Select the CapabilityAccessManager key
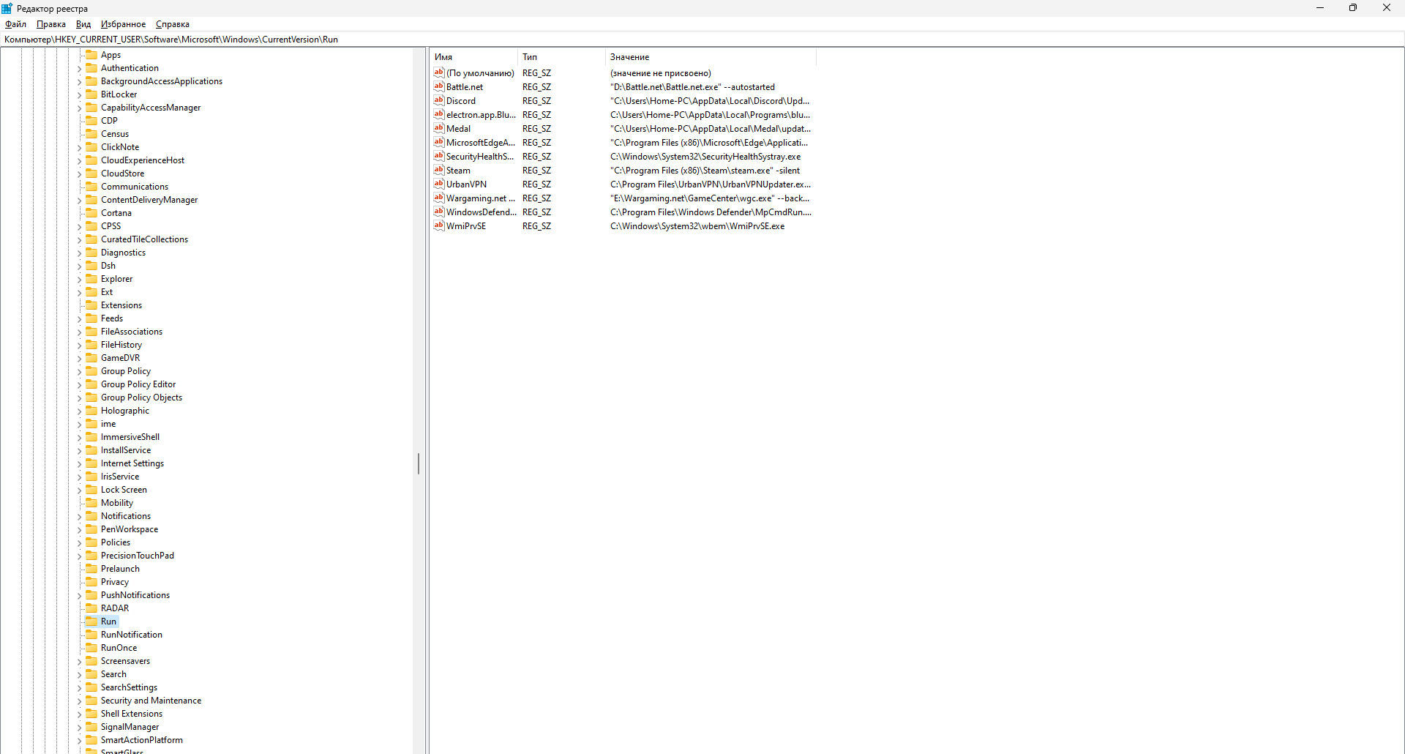The height and width of the screenshot is (754, 1405). pos(151,108)
